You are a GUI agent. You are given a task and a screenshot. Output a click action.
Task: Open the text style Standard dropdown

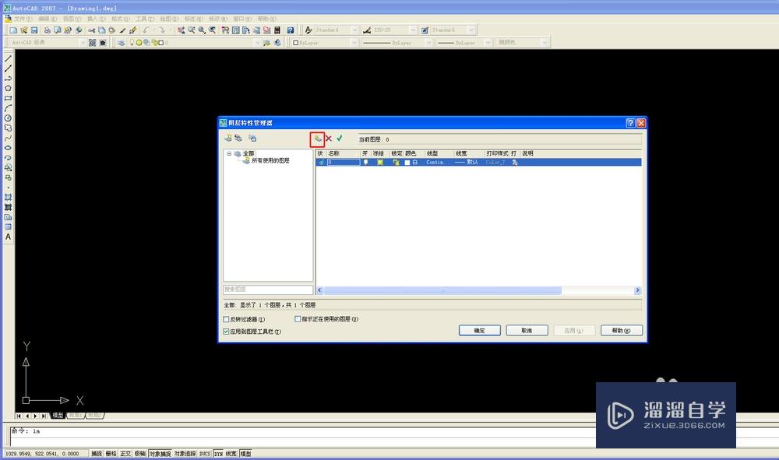[354, 30]
